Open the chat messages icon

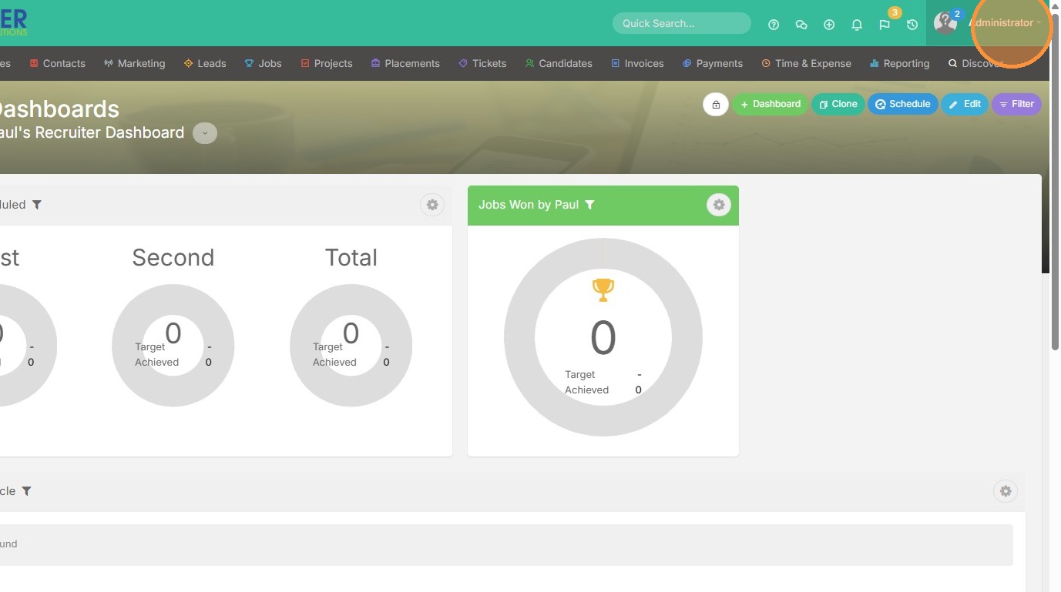[x=801, y=25]
